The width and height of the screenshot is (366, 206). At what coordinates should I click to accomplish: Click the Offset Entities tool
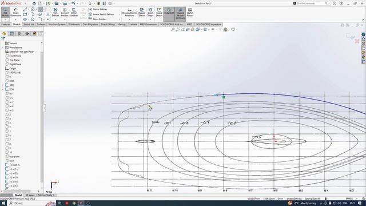(x=74, y=12)
